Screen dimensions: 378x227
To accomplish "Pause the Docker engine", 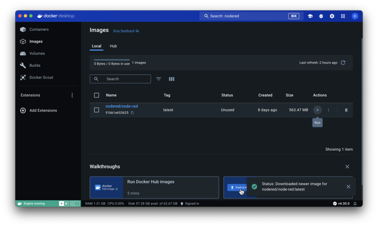I will click(66, 204).
